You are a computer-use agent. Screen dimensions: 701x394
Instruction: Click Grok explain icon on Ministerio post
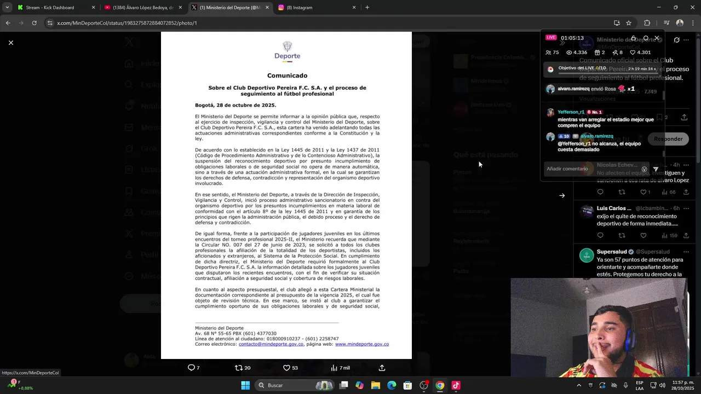point(676,40)
